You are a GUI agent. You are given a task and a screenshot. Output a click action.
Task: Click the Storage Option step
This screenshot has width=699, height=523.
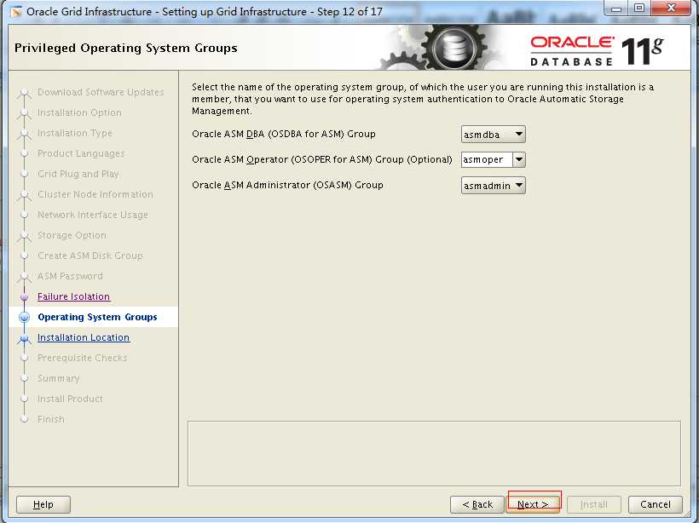pyautogui.click(x=72, y=236)
